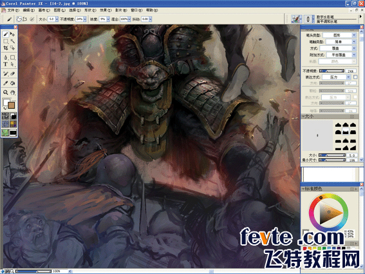Select the Paint Bucket tool
Image resolution: width=365 pixels, height=274 pixels.
coord(13,83)
